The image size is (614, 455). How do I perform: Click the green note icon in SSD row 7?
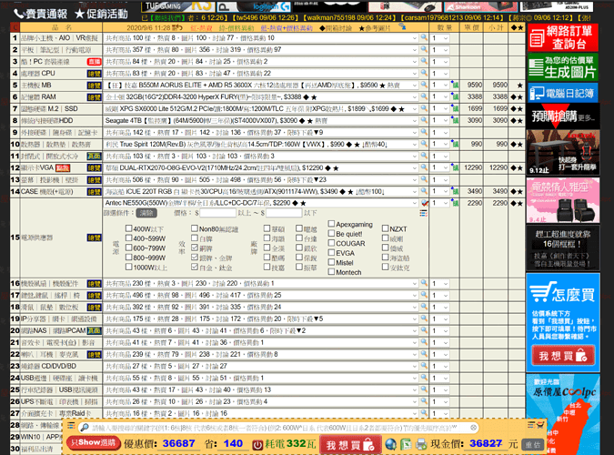455,108
